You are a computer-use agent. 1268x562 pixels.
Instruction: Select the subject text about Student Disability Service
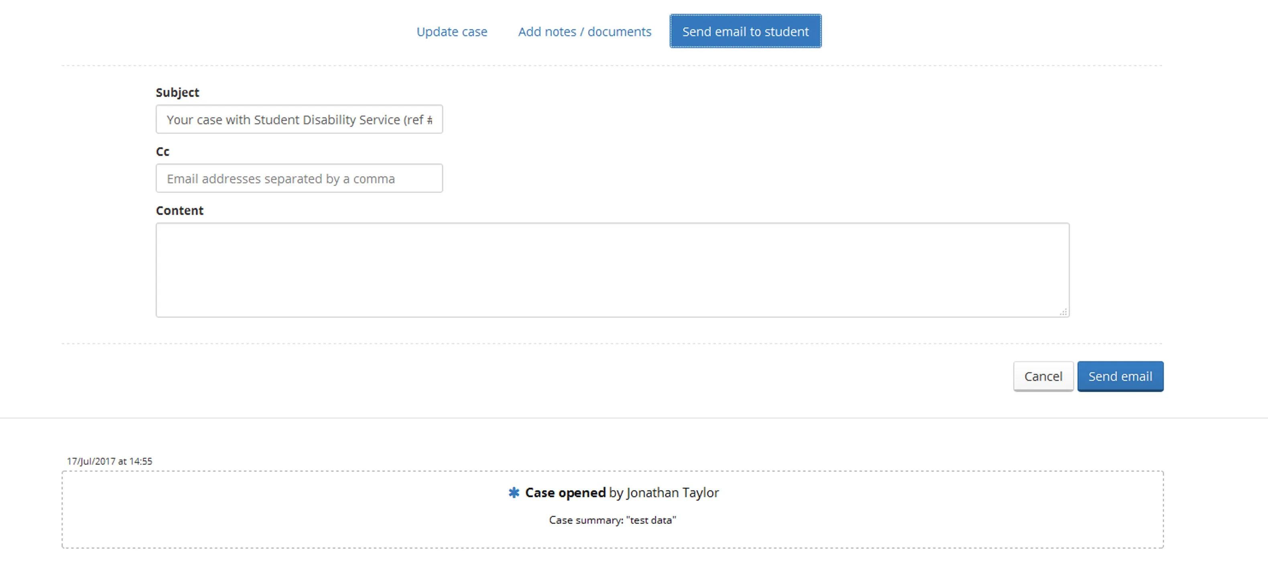pos(299,119)
